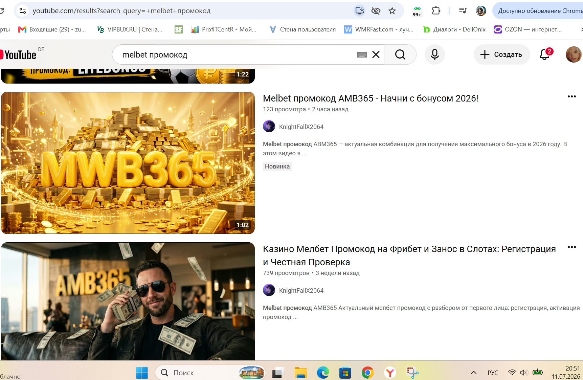Click the 'Новинка' badge
Image resolution: width=583 pixels, height=380 pixels.
coord(277,166)
